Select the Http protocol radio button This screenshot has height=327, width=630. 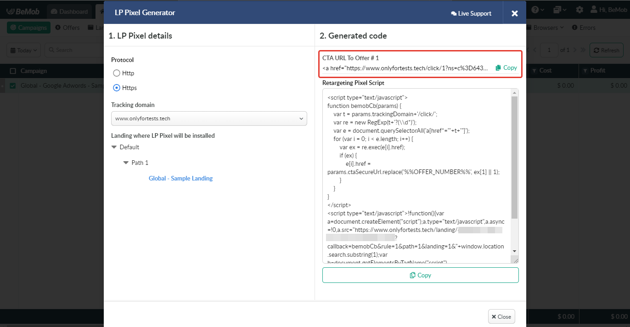pos(117,73)
